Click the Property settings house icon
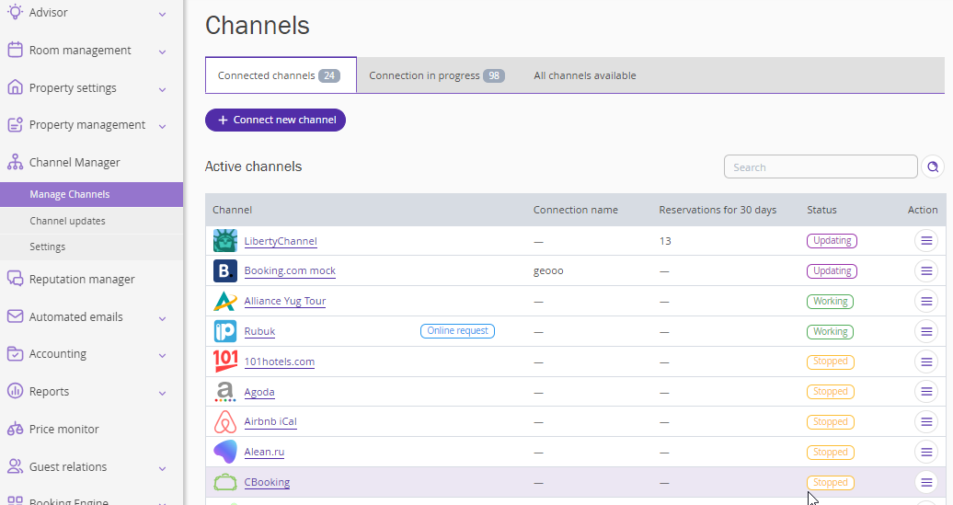Screen dimensions: 953x505 pyautogui.click(x=16, y=86)
